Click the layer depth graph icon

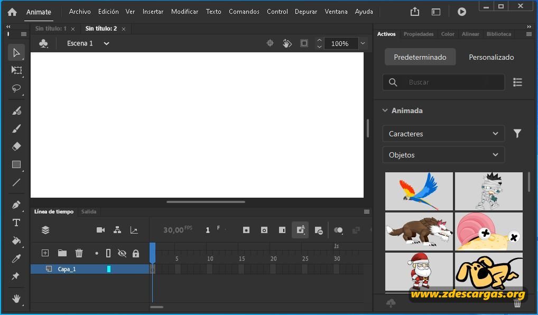(x=134, y=230)
